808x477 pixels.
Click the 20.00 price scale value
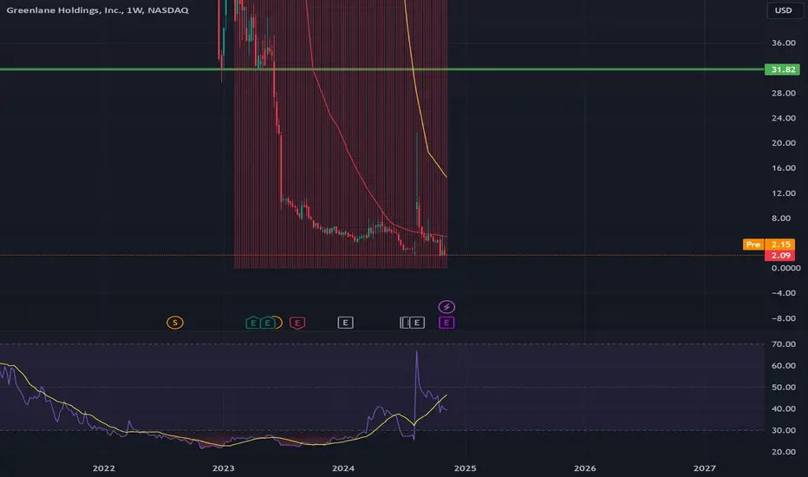[x=784, y=143]
